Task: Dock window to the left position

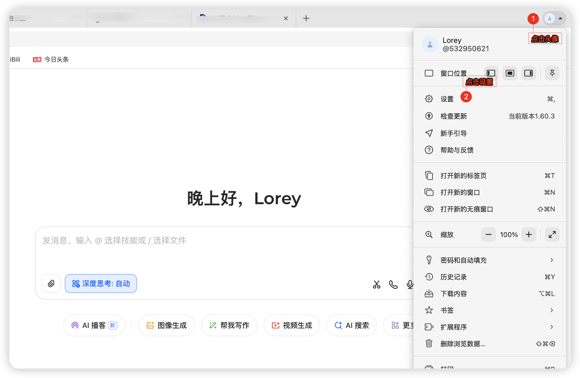Action: (x=491, y=73)
